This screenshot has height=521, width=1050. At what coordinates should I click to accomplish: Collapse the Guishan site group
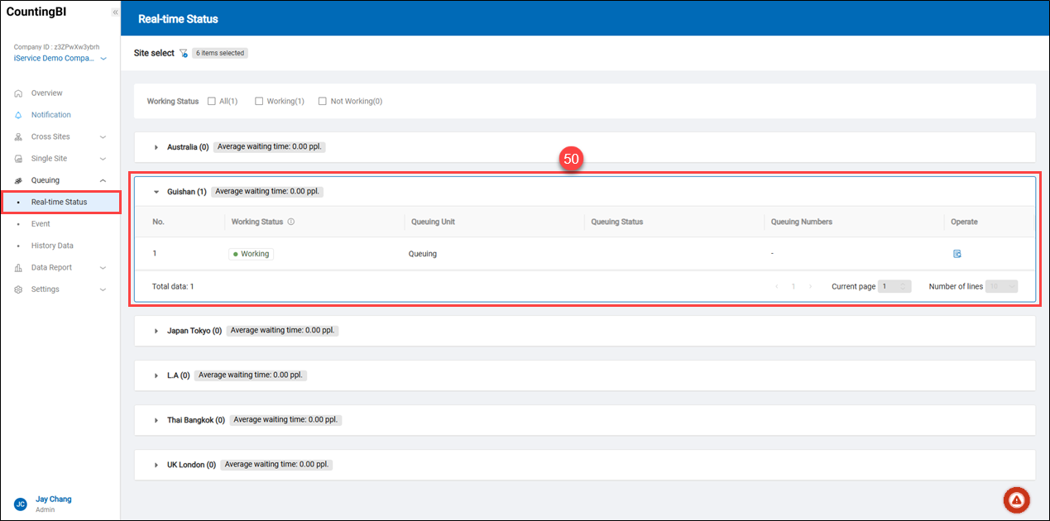(x=156, y=192)
